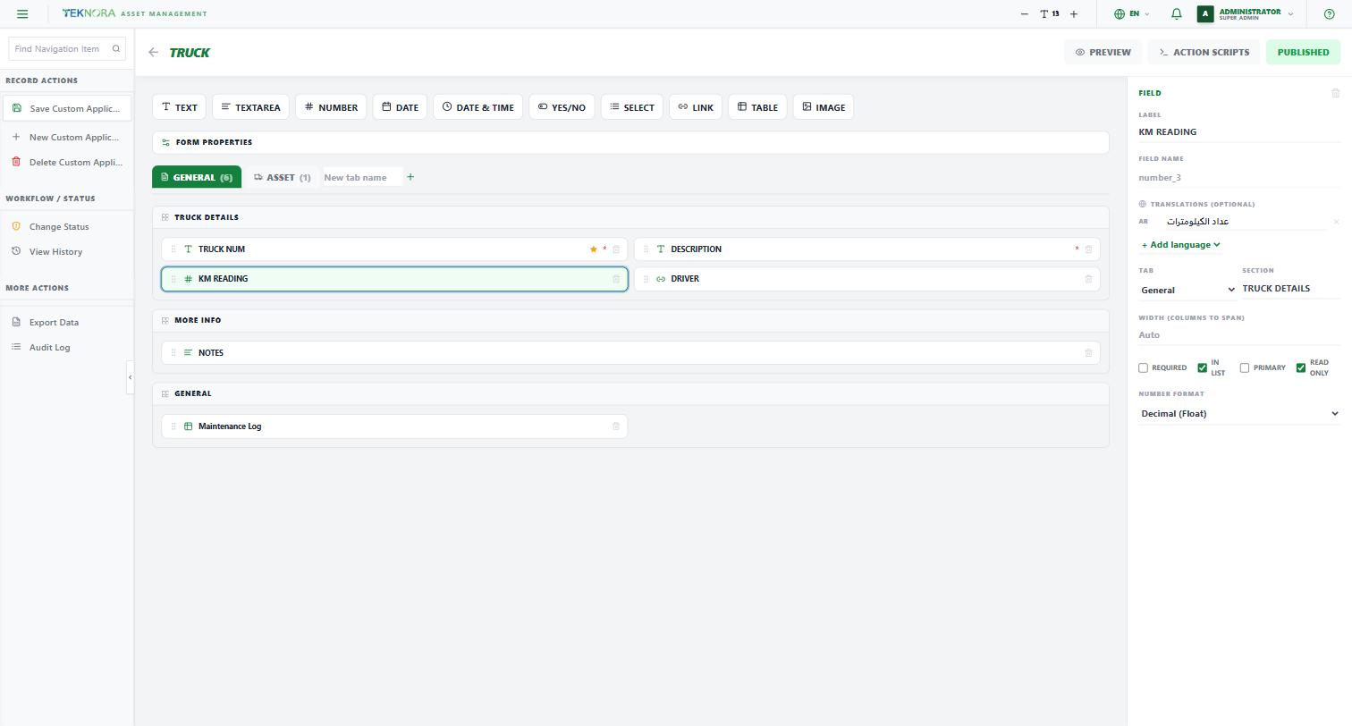
Task: Open the Tab dropdown showing General
Action: point(1187,290)
